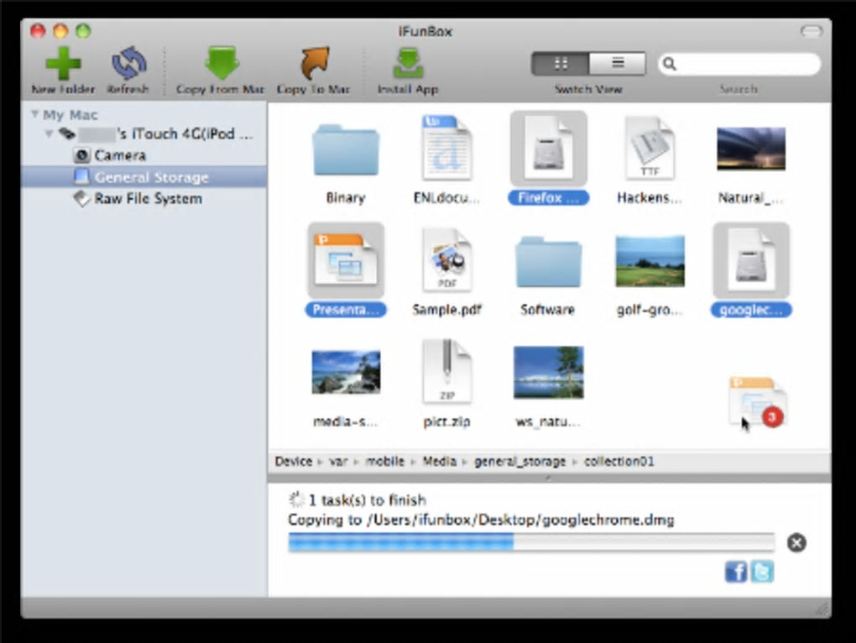856x643 pixels.
Task: Collapse the My Mac tree node
Action: (35, 114)
